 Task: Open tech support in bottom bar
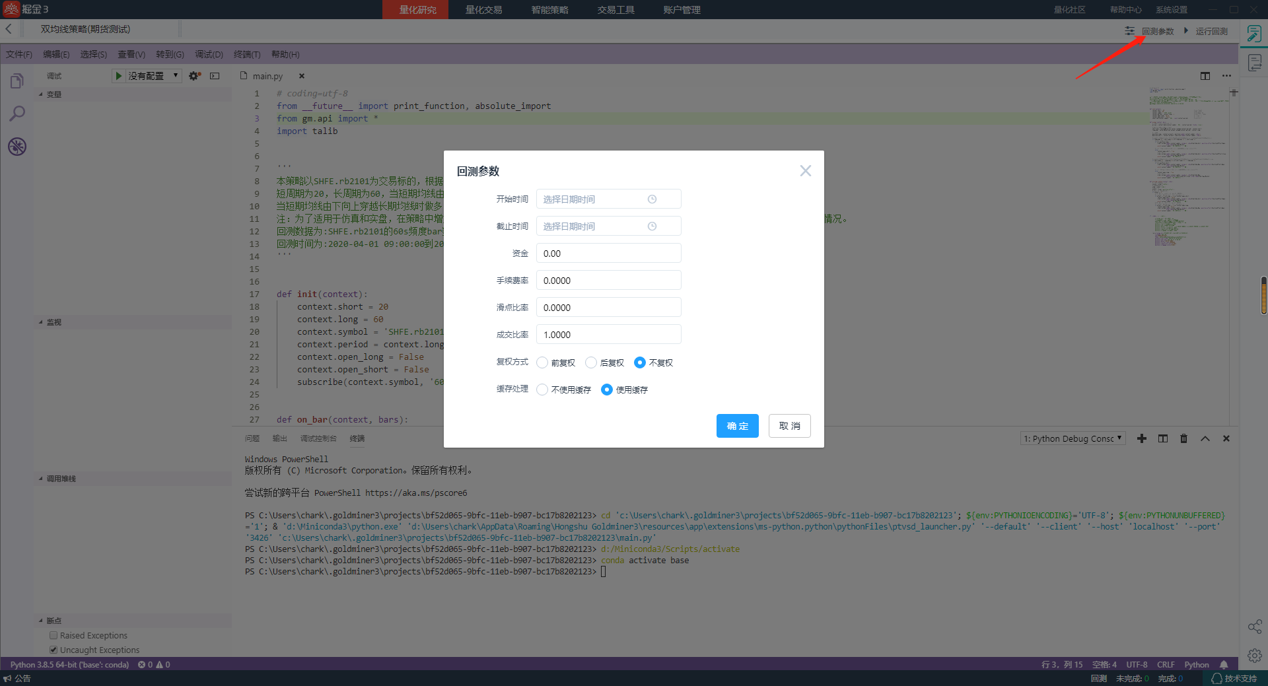pos(1234,679)
